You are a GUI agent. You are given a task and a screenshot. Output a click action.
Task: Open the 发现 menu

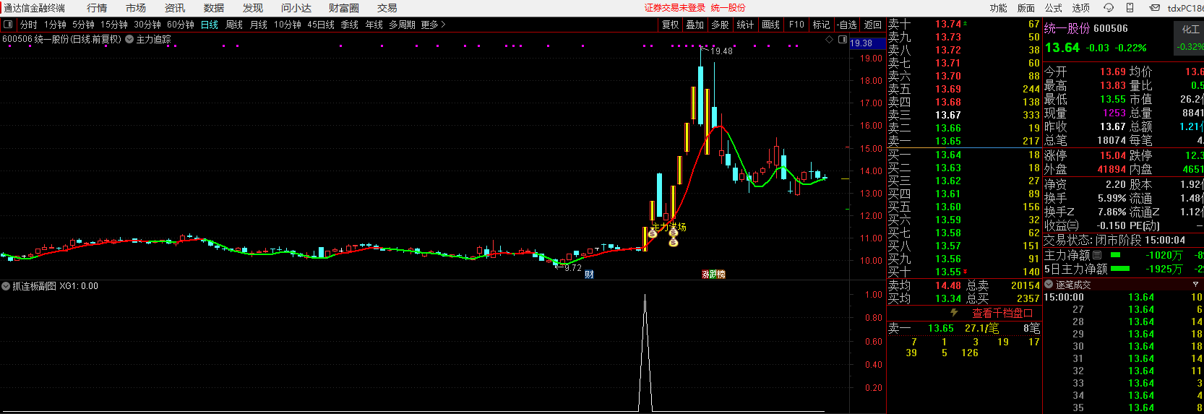click(x=253, y=8)
